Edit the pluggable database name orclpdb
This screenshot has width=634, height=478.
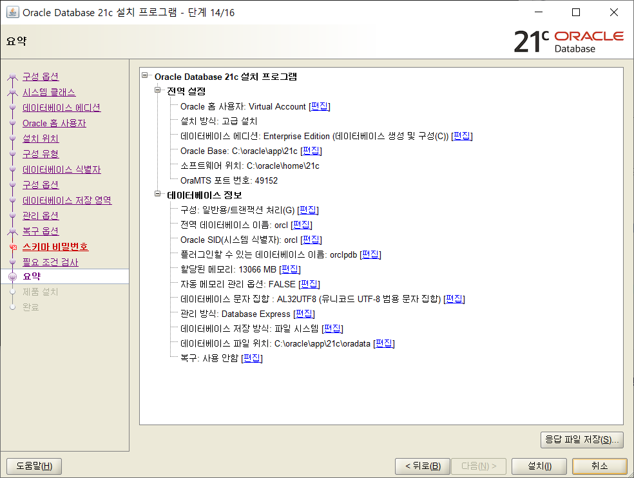pyautogui.click(x=370, y=254)
